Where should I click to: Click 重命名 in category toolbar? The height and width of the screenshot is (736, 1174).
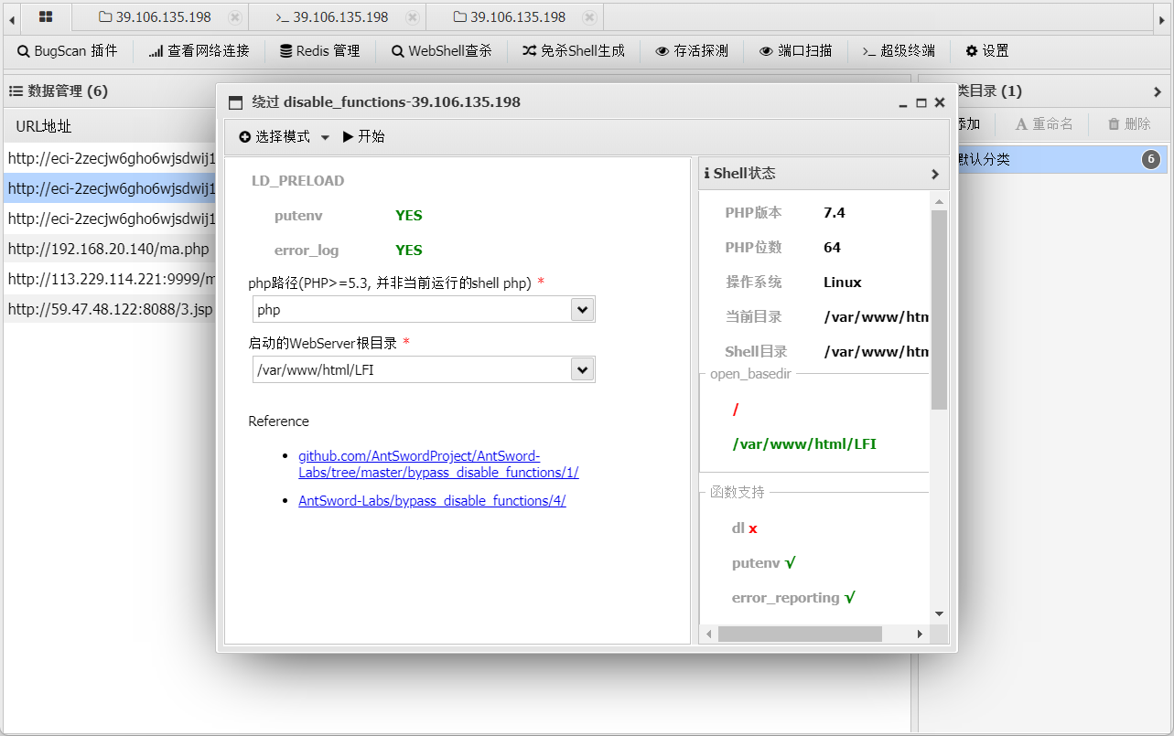pyautogui.click(x=1044, y=124)
